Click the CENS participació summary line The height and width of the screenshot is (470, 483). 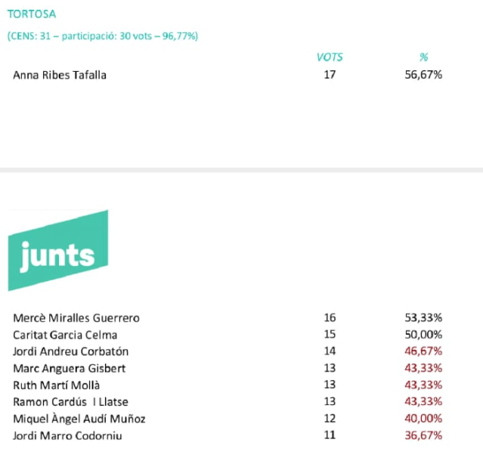tap(103, 36)
